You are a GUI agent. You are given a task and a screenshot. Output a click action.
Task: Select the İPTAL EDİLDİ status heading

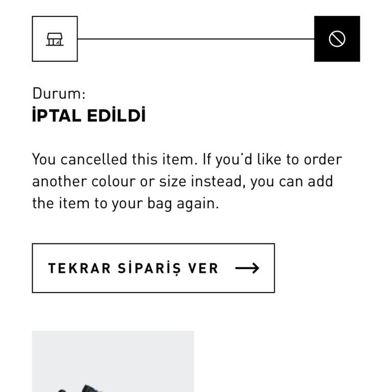(89, 115)
